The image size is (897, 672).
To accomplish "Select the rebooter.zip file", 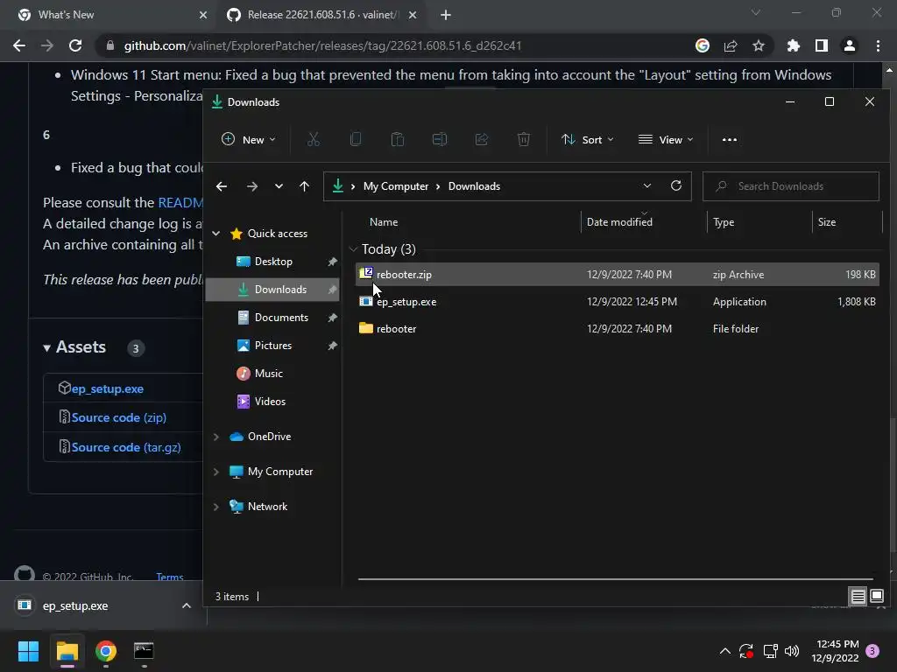I will point(617,274).
